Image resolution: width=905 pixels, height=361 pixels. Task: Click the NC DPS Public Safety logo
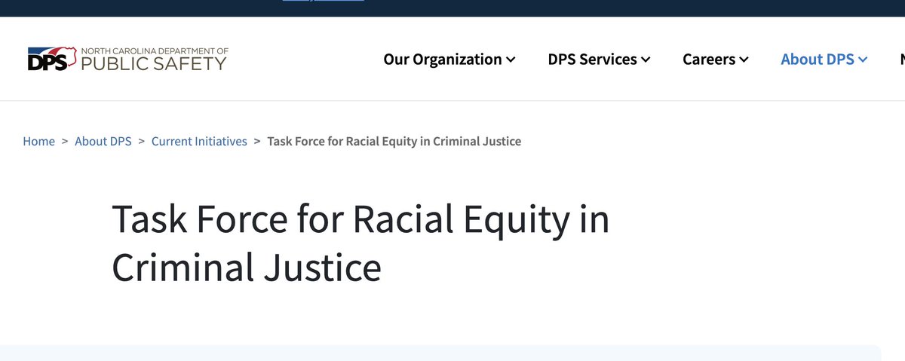127,59
